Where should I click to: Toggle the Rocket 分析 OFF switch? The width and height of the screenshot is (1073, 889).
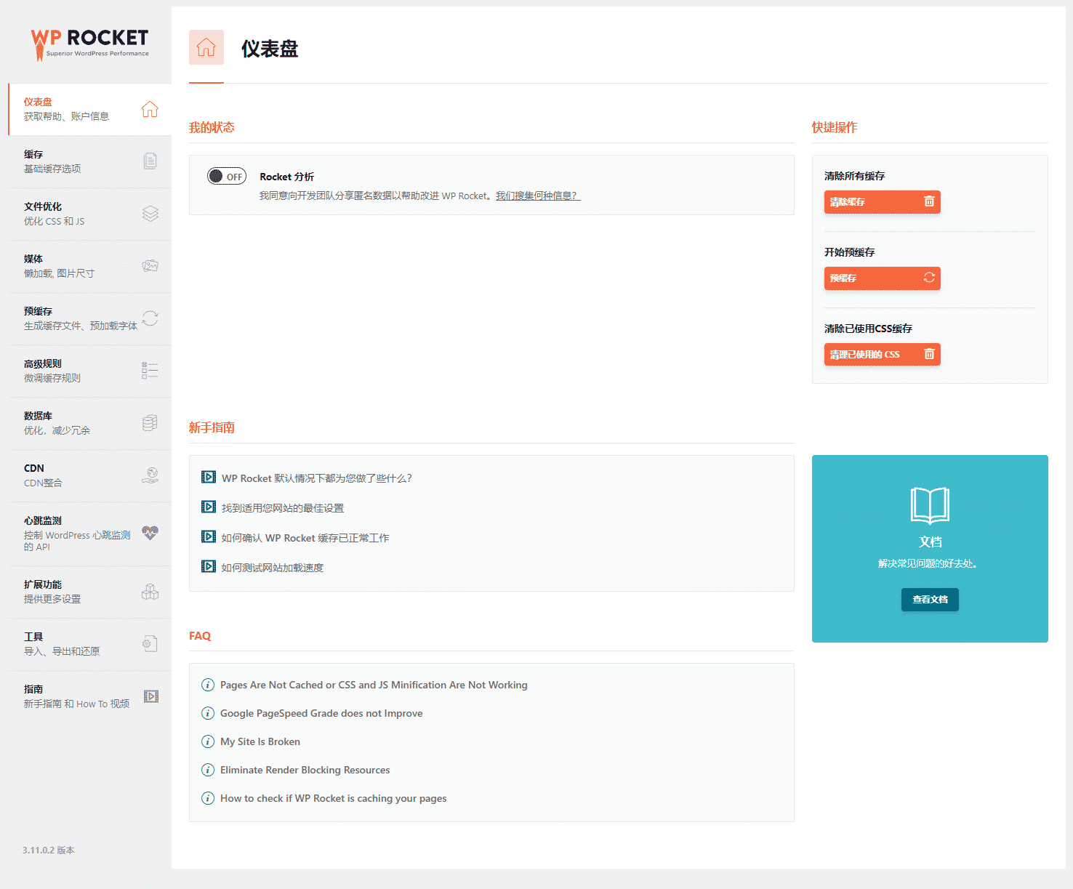coord(227,176)
